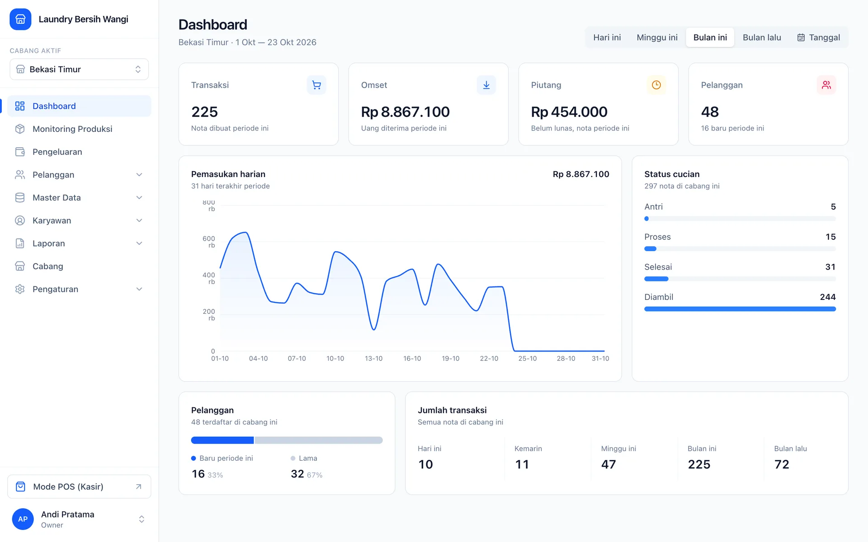Click the cart icon on Transaksi card
Screen dimensions: 868x542
[x=316, y=85]
